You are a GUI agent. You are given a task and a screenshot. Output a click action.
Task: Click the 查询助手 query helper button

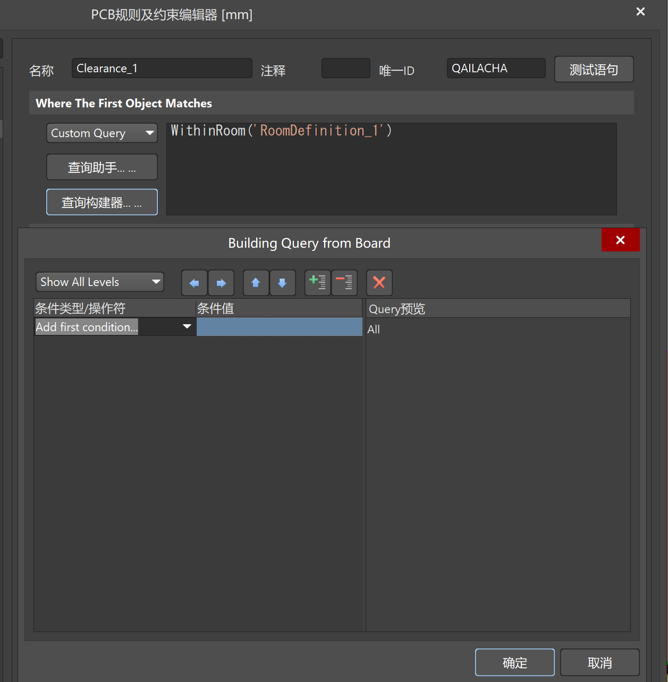102,167
